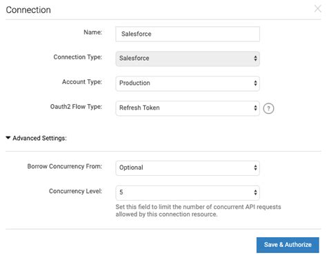Focus the Name input field containing Salesforce
The width and height of the screenshot is (327, 262).
(x=188, y=34)
